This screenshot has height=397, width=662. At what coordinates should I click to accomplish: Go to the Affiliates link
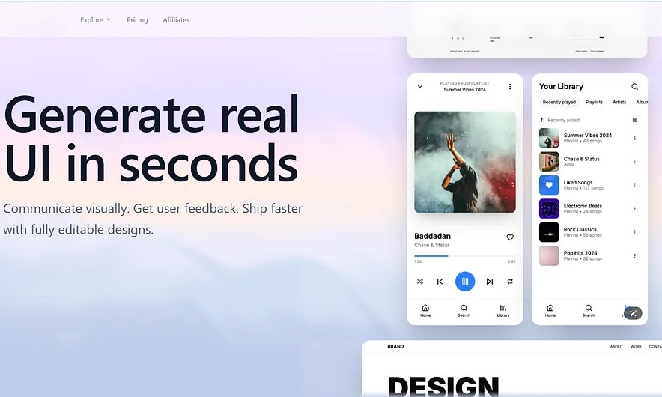click(x=176, y=19)
